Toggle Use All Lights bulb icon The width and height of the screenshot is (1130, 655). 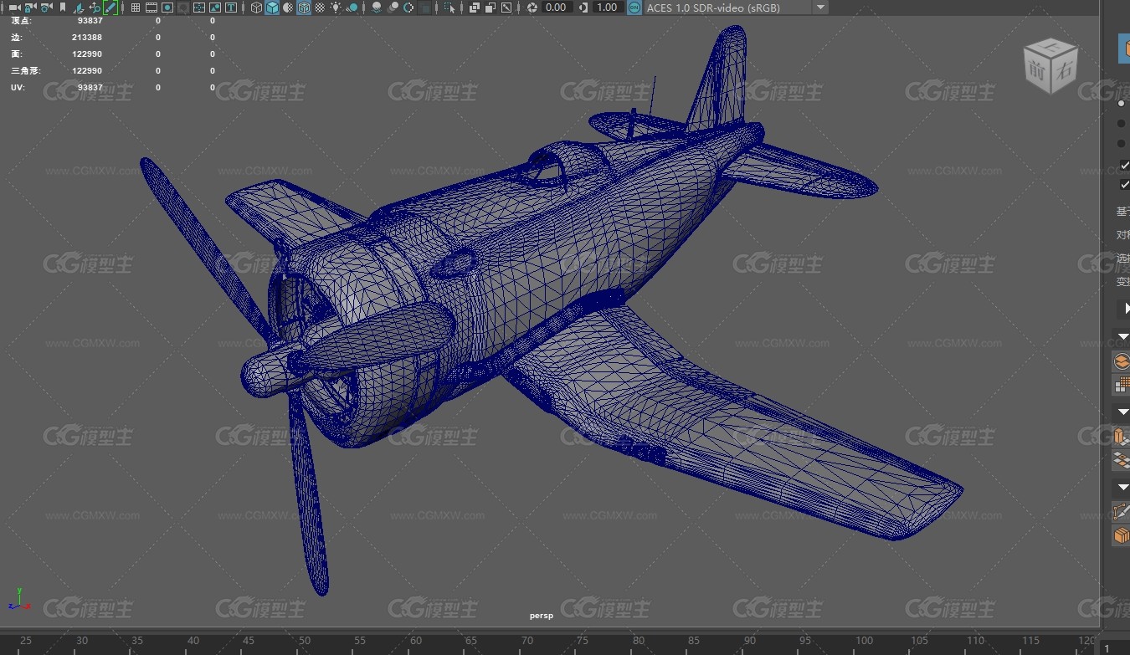click(336, 8)
